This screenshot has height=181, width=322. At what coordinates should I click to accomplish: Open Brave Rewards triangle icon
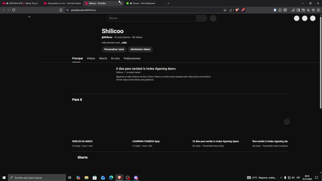pos(243,10)
